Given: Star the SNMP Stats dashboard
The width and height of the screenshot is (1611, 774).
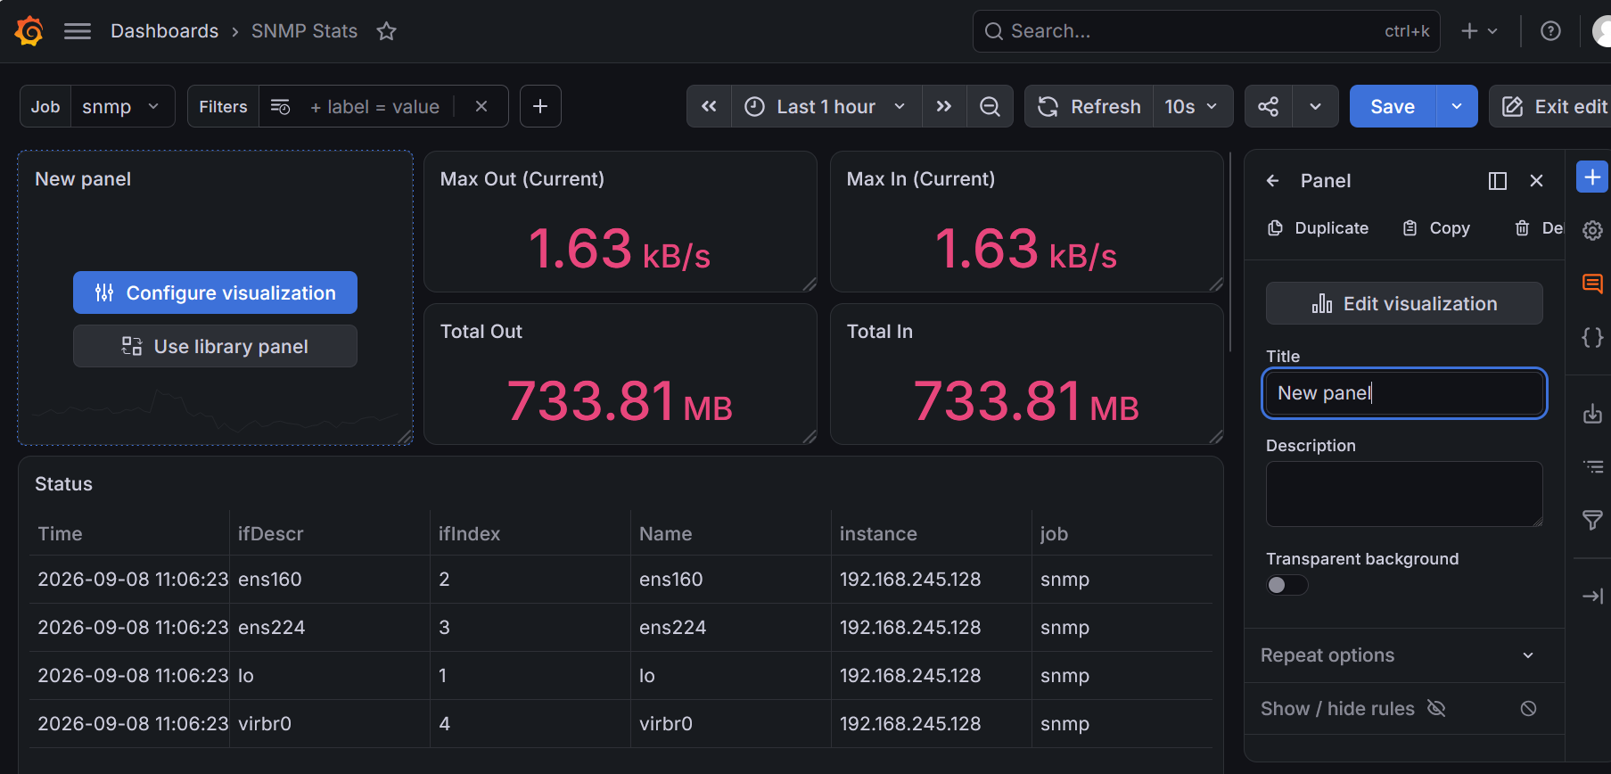Looking at the screenshot, I should [x=386, y=31].
